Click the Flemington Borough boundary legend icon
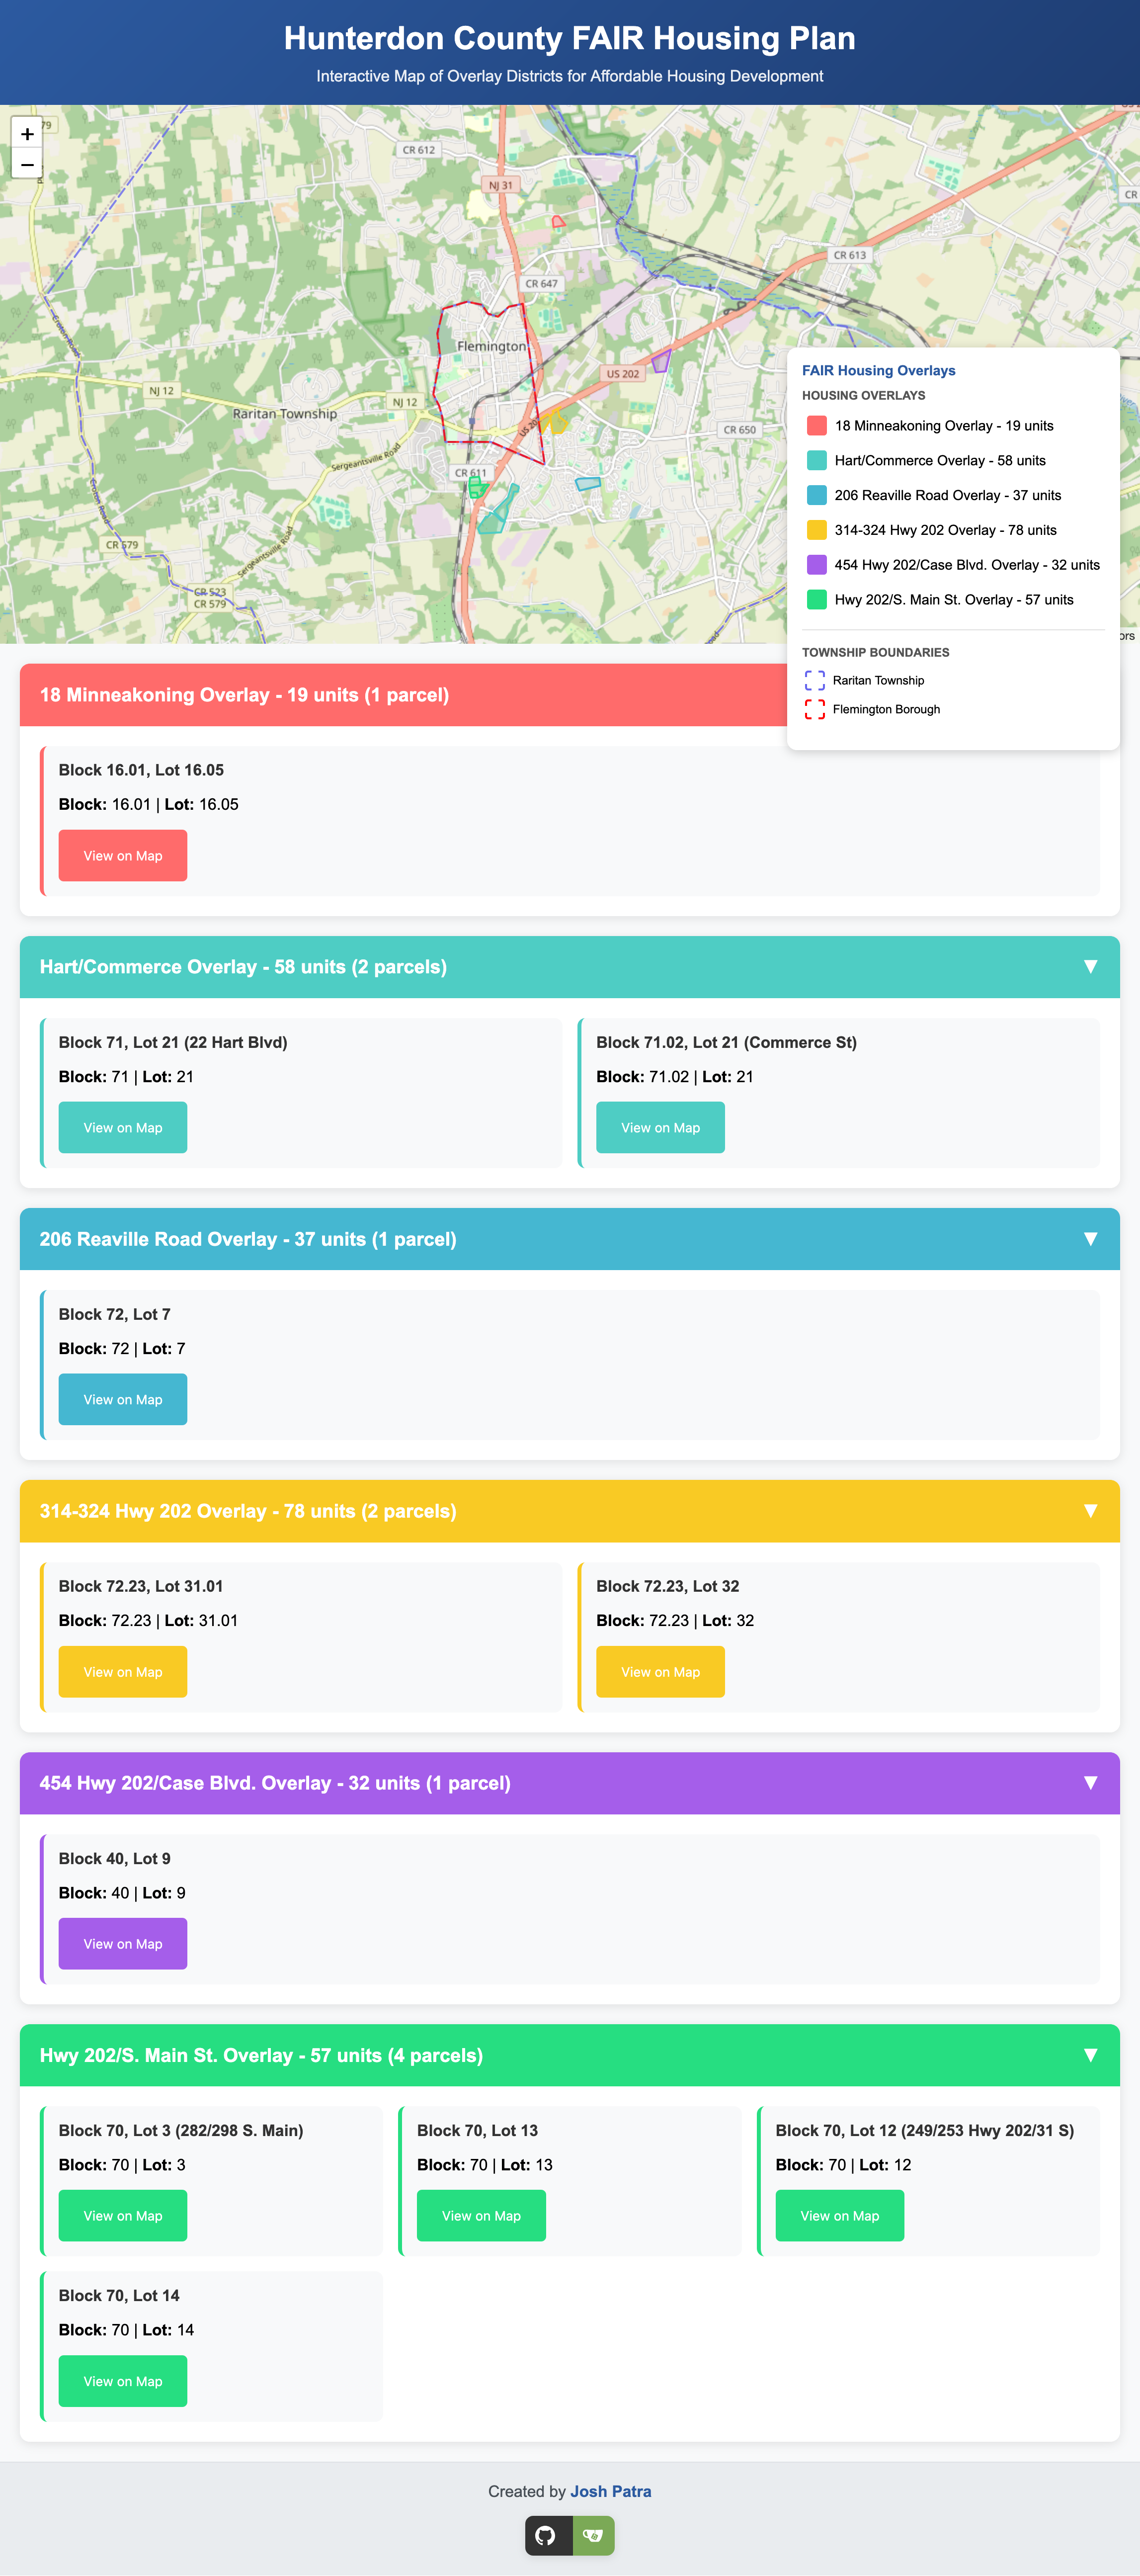The width and height of the screenshot is (1140, 2576). pos(815,710)
